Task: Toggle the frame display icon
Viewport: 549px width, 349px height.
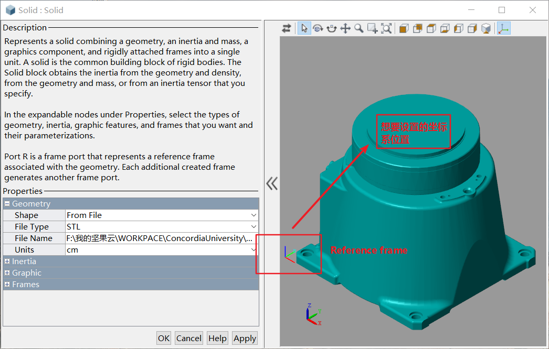Action: tap(503, 28)
